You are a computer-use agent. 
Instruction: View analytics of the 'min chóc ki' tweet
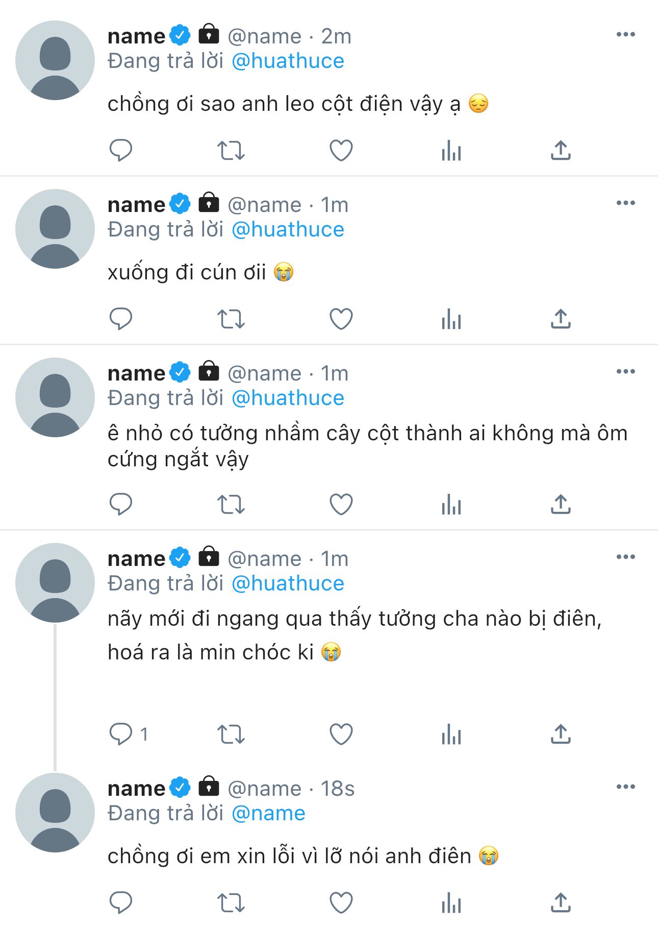451,734
